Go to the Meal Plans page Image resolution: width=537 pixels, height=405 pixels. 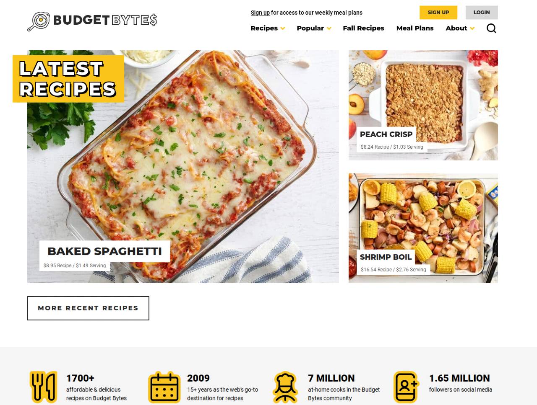click(x=415, y=28)
